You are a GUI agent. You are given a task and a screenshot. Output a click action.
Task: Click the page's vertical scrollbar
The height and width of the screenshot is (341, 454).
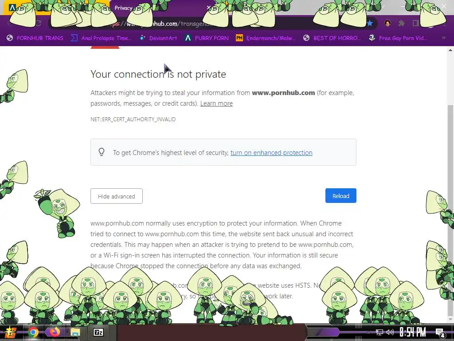pos(450,186)
